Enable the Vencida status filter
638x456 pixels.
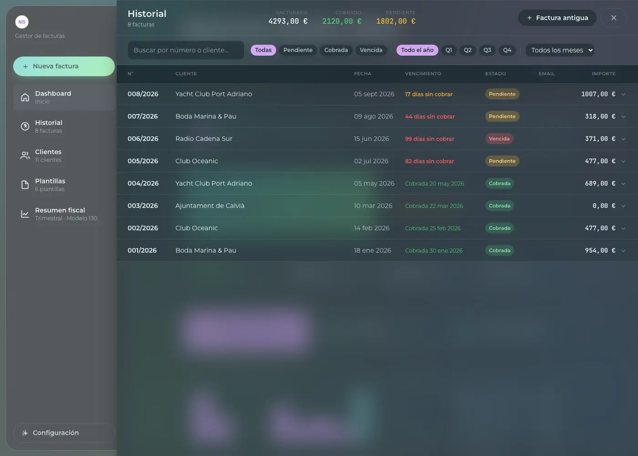pos(371,50)
